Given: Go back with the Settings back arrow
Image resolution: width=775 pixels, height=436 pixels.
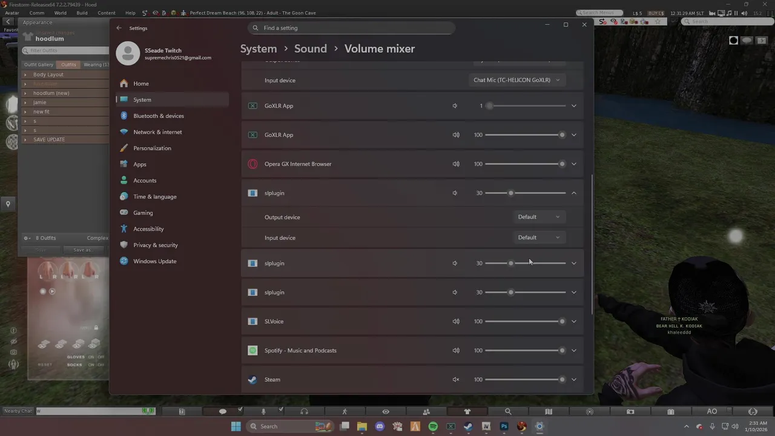Looking at the screenshot, I should 119,28.
